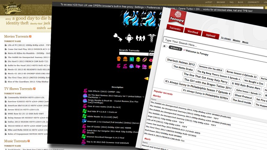Click The Devil Inside search tag
Viewport: 267px width, 150px height.
click(x=242, y=101)
